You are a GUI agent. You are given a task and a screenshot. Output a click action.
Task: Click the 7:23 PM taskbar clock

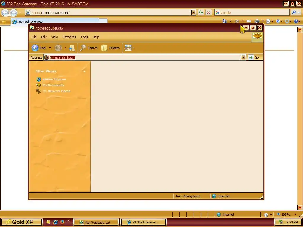(x=292, y=222)
